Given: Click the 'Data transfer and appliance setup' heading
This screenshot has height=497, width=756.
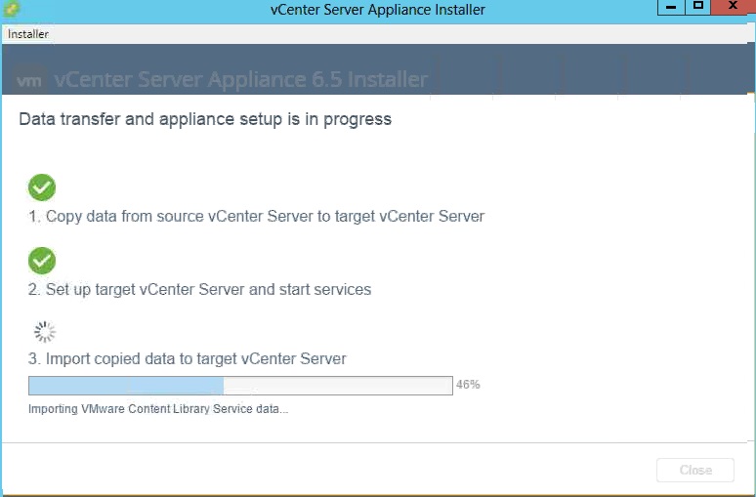Looking at the screenshot, I should tap(205, 120).
